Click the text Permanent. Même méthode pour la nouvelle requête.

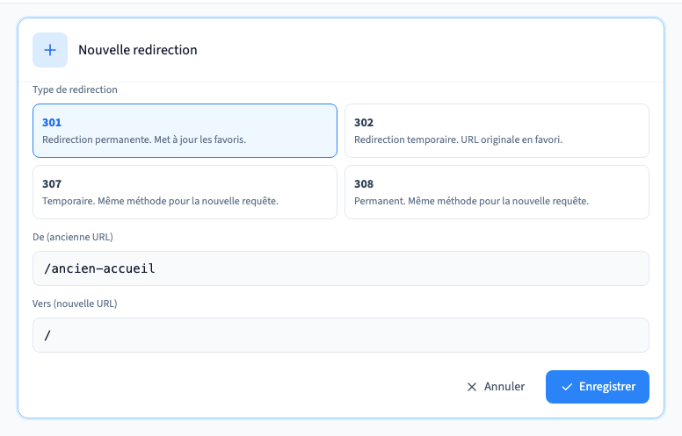click(x=471, y=201)
